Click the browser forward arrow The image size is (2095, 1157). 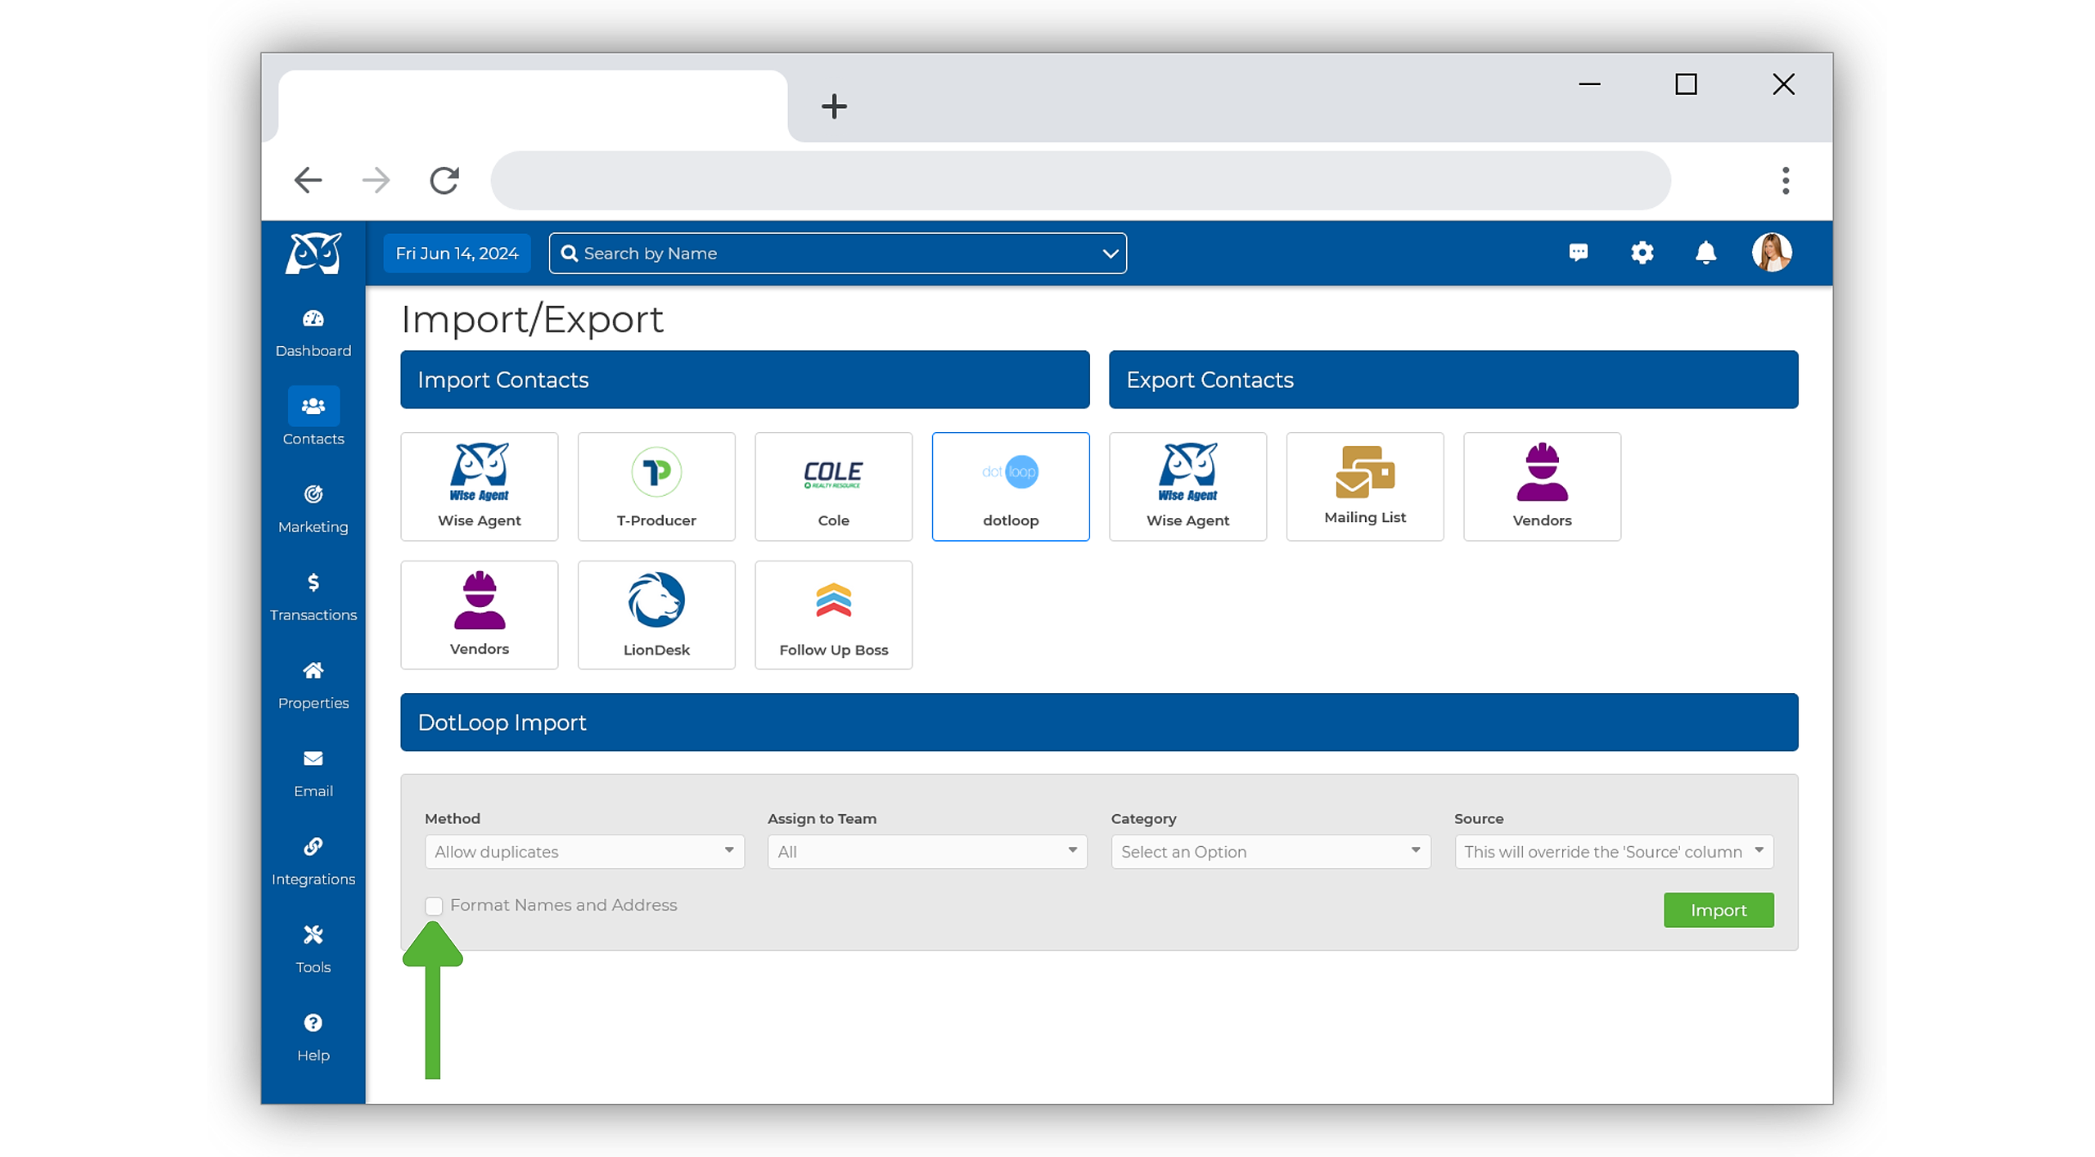(x=376, y=180)
